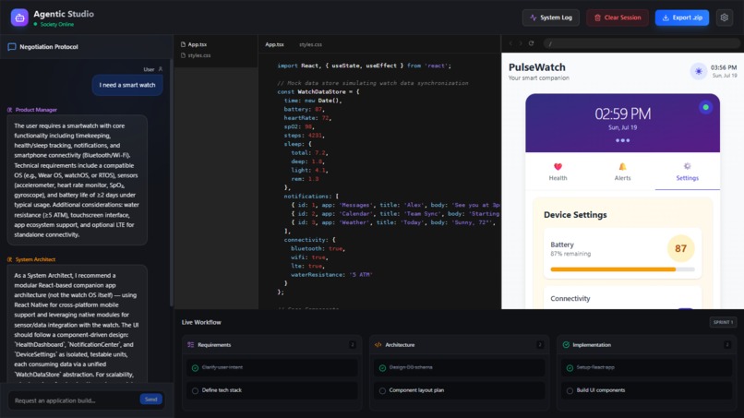The image size is (744, 418).
Task: Focus the Request an application build input
Action: (74, 400)
